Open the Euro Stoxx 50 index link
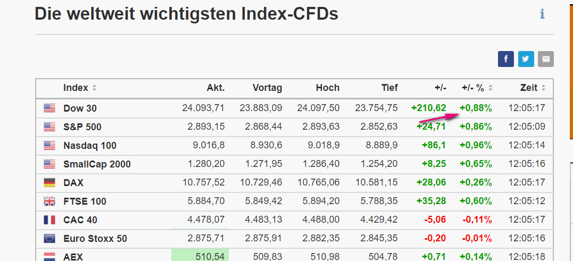Screen dimensions: 573x261 point(95,239)
